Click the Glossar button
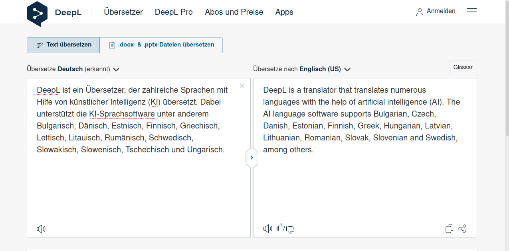 pyautogui.click(x=463, y=68)
